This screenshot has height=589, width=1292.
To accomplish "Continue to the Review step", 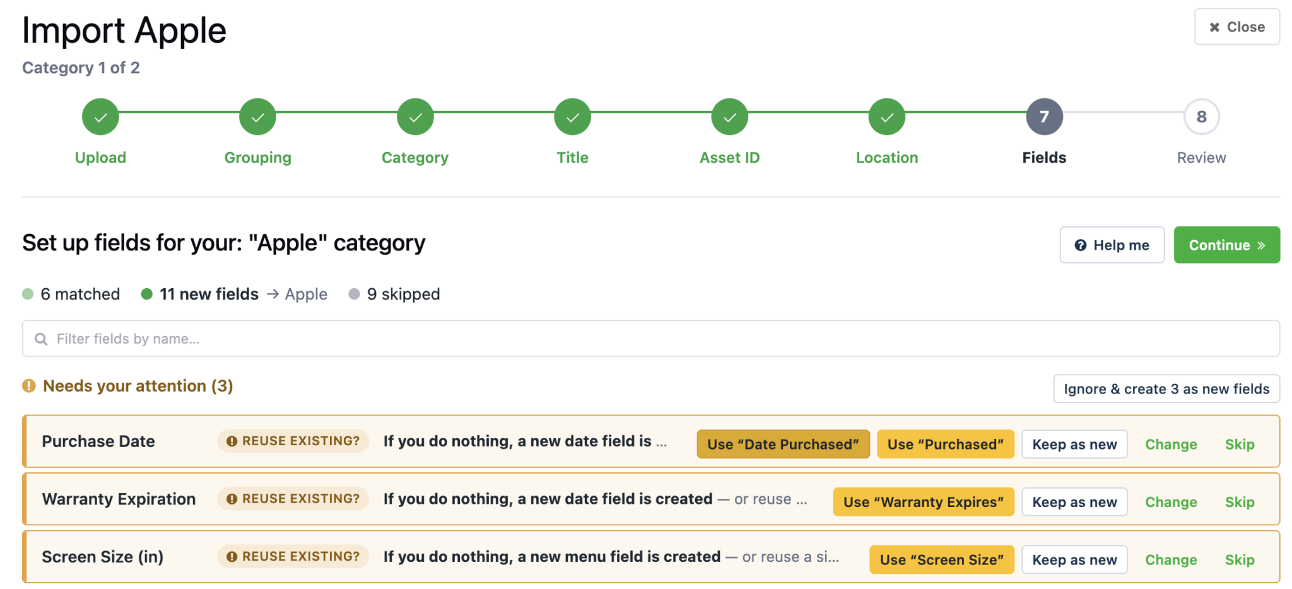I will tap(1227, 245).
